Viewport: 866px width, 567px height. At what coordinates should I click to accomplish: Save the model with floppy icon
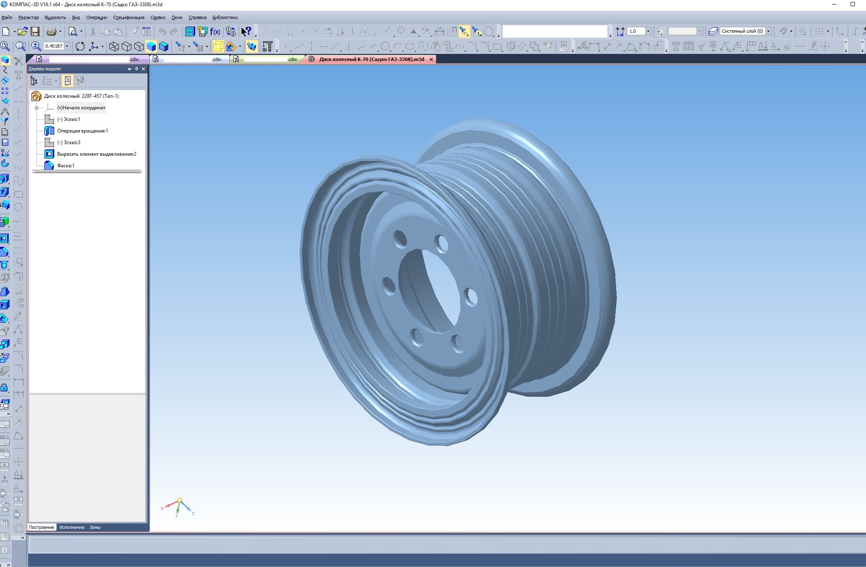[x=35, y=31]
